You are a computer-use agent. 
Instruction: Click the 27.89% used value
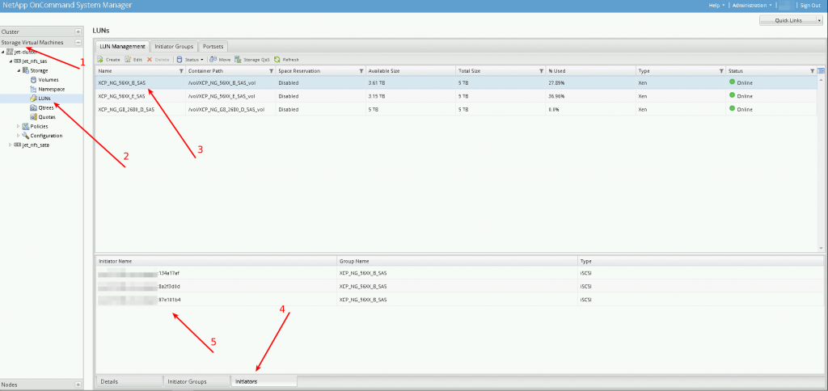click(556, 83)
